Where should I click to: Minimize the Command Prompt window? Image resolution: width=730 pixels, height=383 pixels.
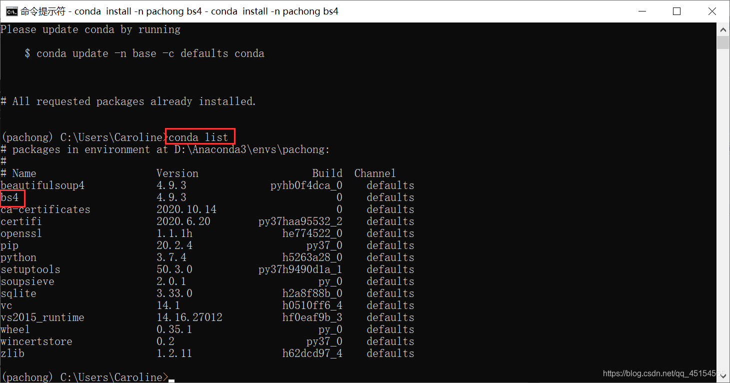tap(642, 11)
